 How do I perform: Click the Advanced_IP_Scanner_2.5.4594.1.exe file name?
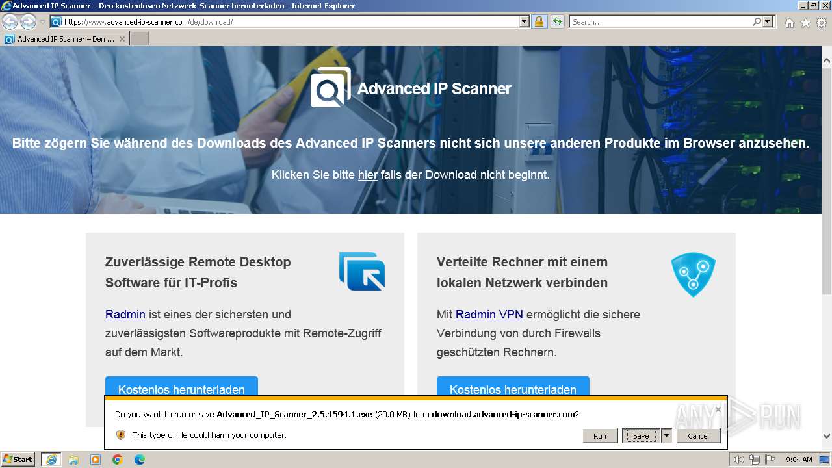(294, 414)
